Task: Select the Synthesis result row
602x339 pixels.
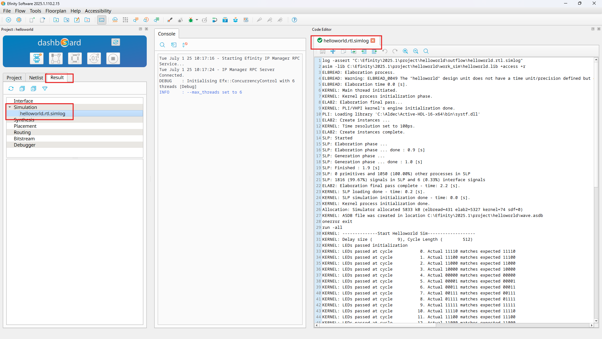Action: tap(75, 120)
